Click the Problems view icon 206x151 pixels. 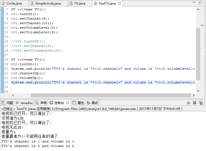pyautogui.click(x=3, y=103)
